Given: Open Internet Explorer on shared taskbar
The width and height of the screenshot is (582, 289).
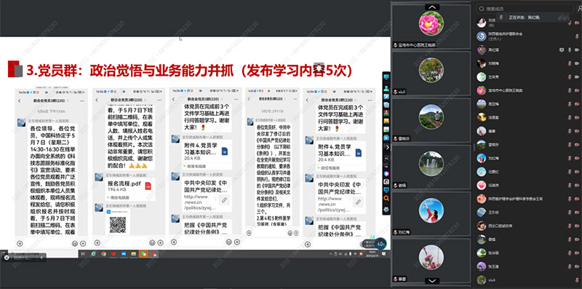Looking at the screenshot, I should point(93,254).
